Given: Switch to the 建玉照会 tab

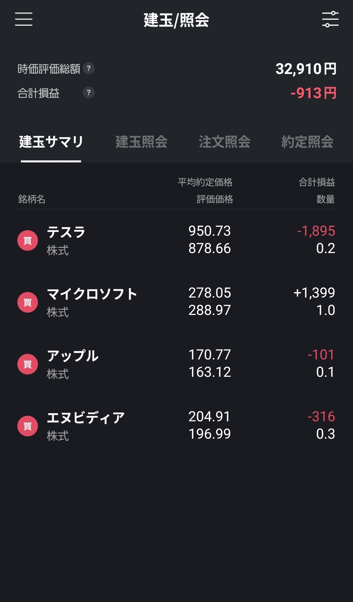Looking at the screenshot, I should tap(142, 142).
